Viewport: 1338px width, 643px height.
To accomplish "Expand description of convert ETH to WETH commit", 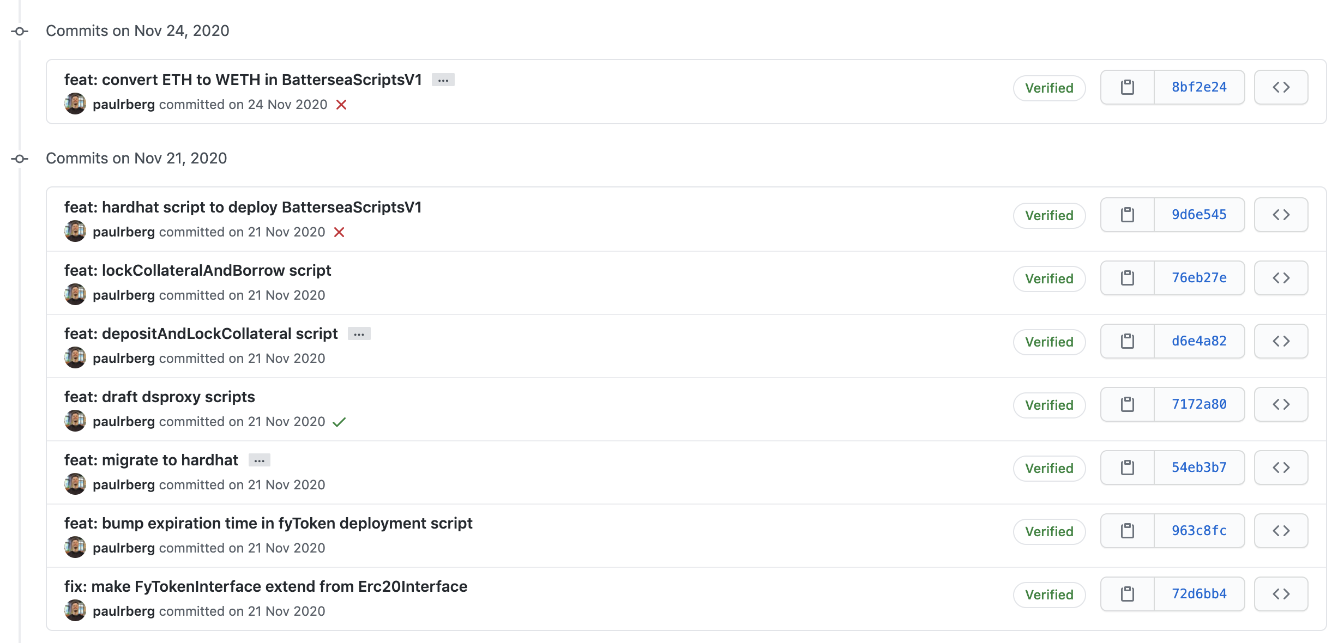I will pyautogui.click(x=443, y=80).
